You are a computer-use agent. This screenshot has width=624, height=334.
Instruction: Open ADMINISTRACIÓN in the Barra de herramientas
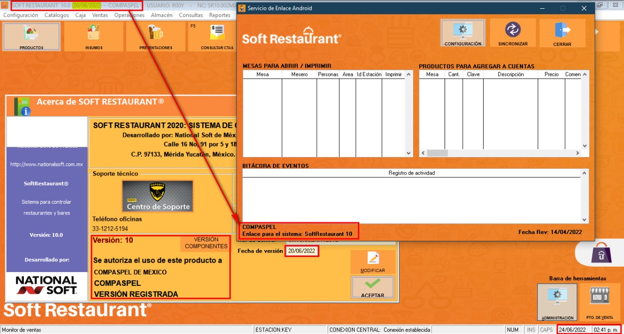[x=557, y=302]
